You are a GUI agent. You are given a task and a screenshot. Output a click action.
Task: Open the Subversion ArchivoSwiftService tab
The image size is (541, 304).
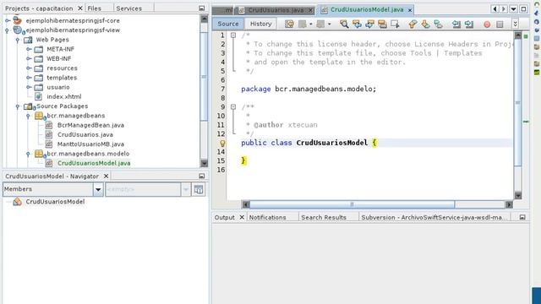434,218
